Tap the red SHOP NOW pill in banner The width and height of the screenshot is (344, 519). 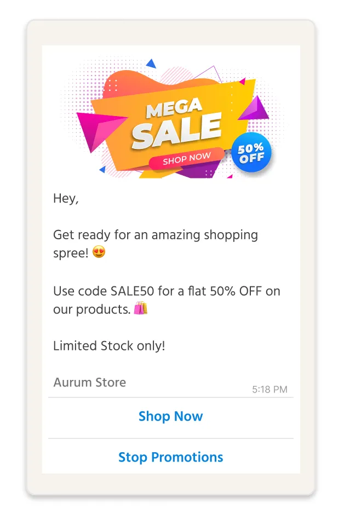(x=186, y=158)
